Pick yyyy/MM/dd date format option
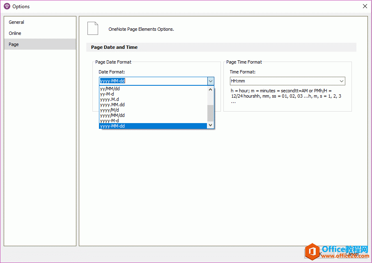372x263 pixels. coord(112,115)
